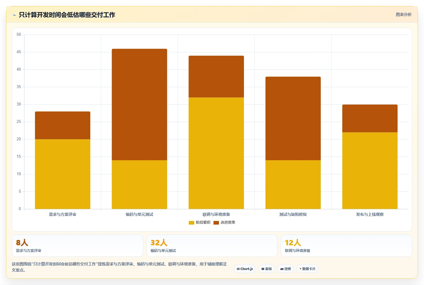Click the y-axis tick value 35

point(19,87)
